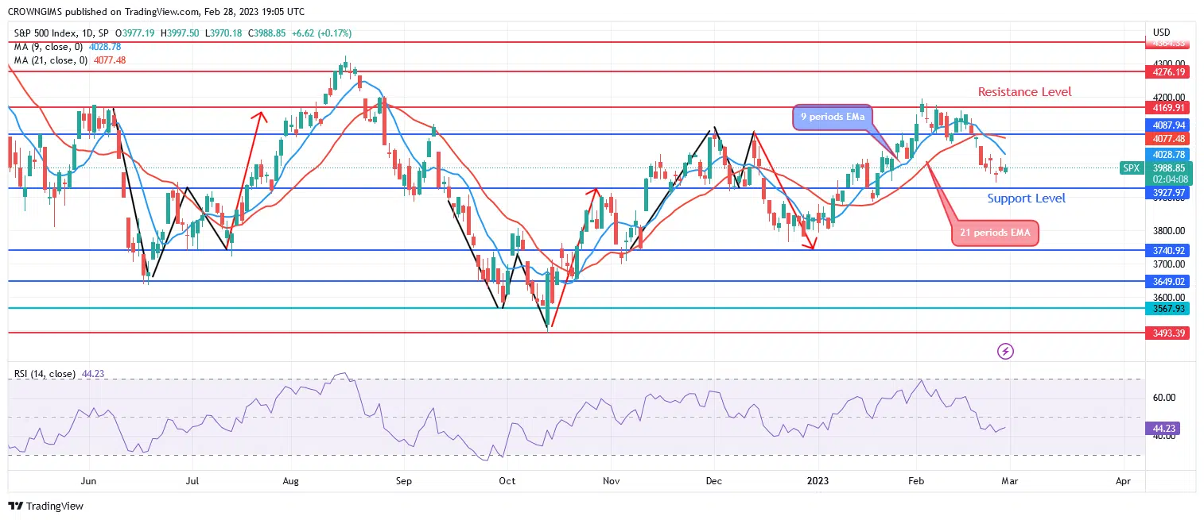Image resolution: width=1204 pixels, height=520 pixels.
Task: Click the MA 21 value 4077.48 in legend
Action: pyautogui.click(x=110, y=60)
